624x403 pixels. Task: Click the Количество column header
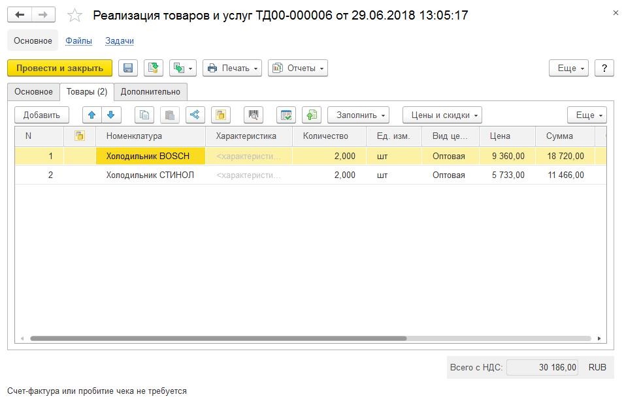(x=329, y=136)
